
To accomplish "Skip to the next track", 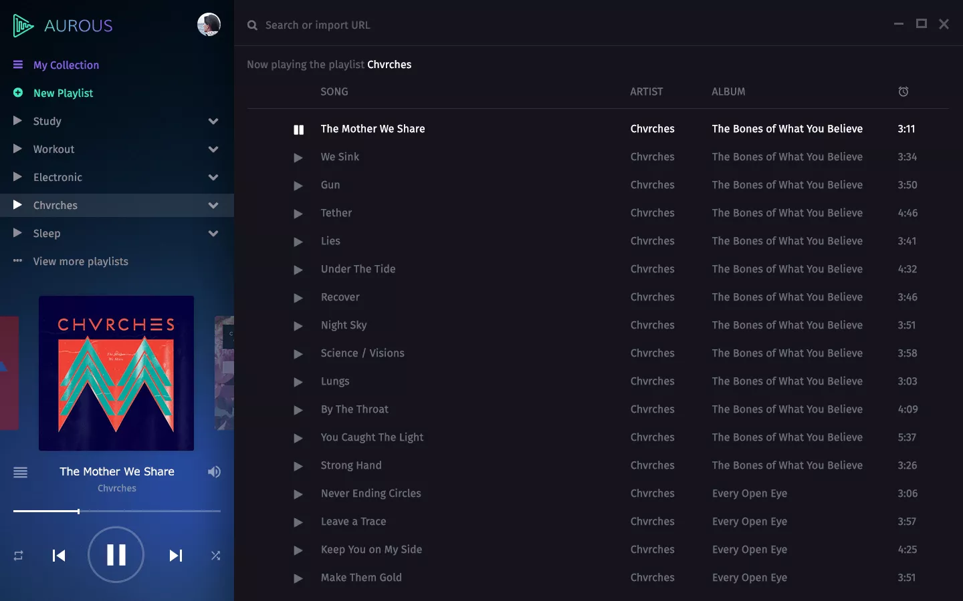I will point(175,555).
